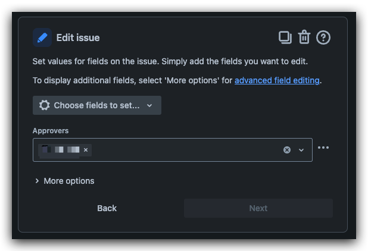The image size is (368, 251).
Task: Follow the advanced field editing link
Action: [277, 80]
